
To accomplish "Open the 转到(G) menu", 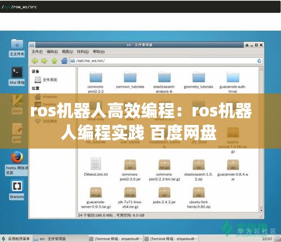I will pos(83,51).
